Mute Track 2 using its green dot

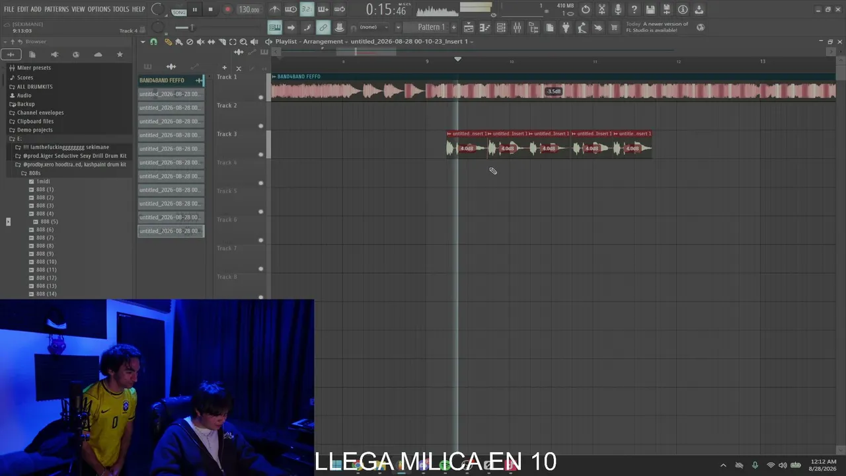(260, 126)
